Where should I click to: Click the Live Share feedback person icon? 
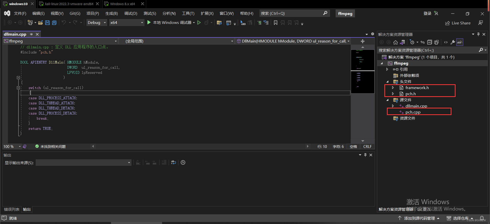point(481,23)
